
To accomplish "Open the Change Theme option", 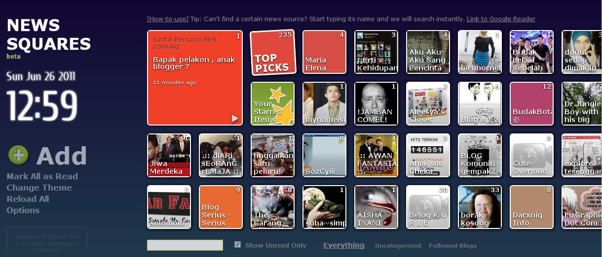I will coord(39,188).
